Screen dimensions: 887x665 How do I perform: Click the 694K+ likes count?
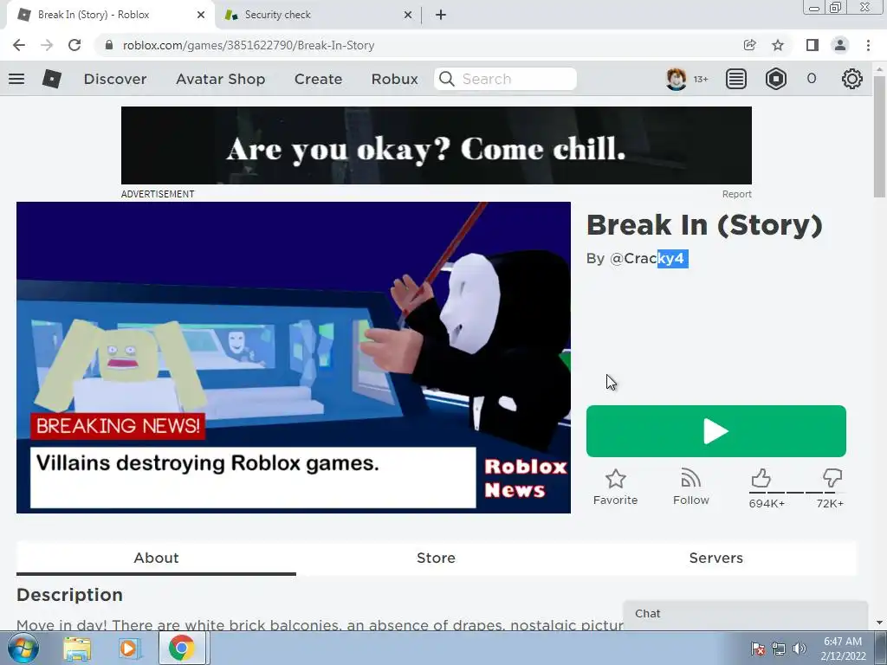(x=767, y=503)
